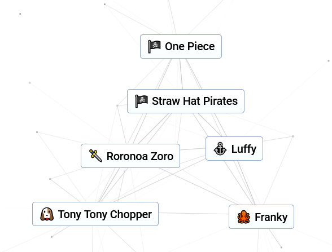Select the dog face icon on Tony Tony Chopper
Screen dimensions: 332x252
tap(47, 214)
